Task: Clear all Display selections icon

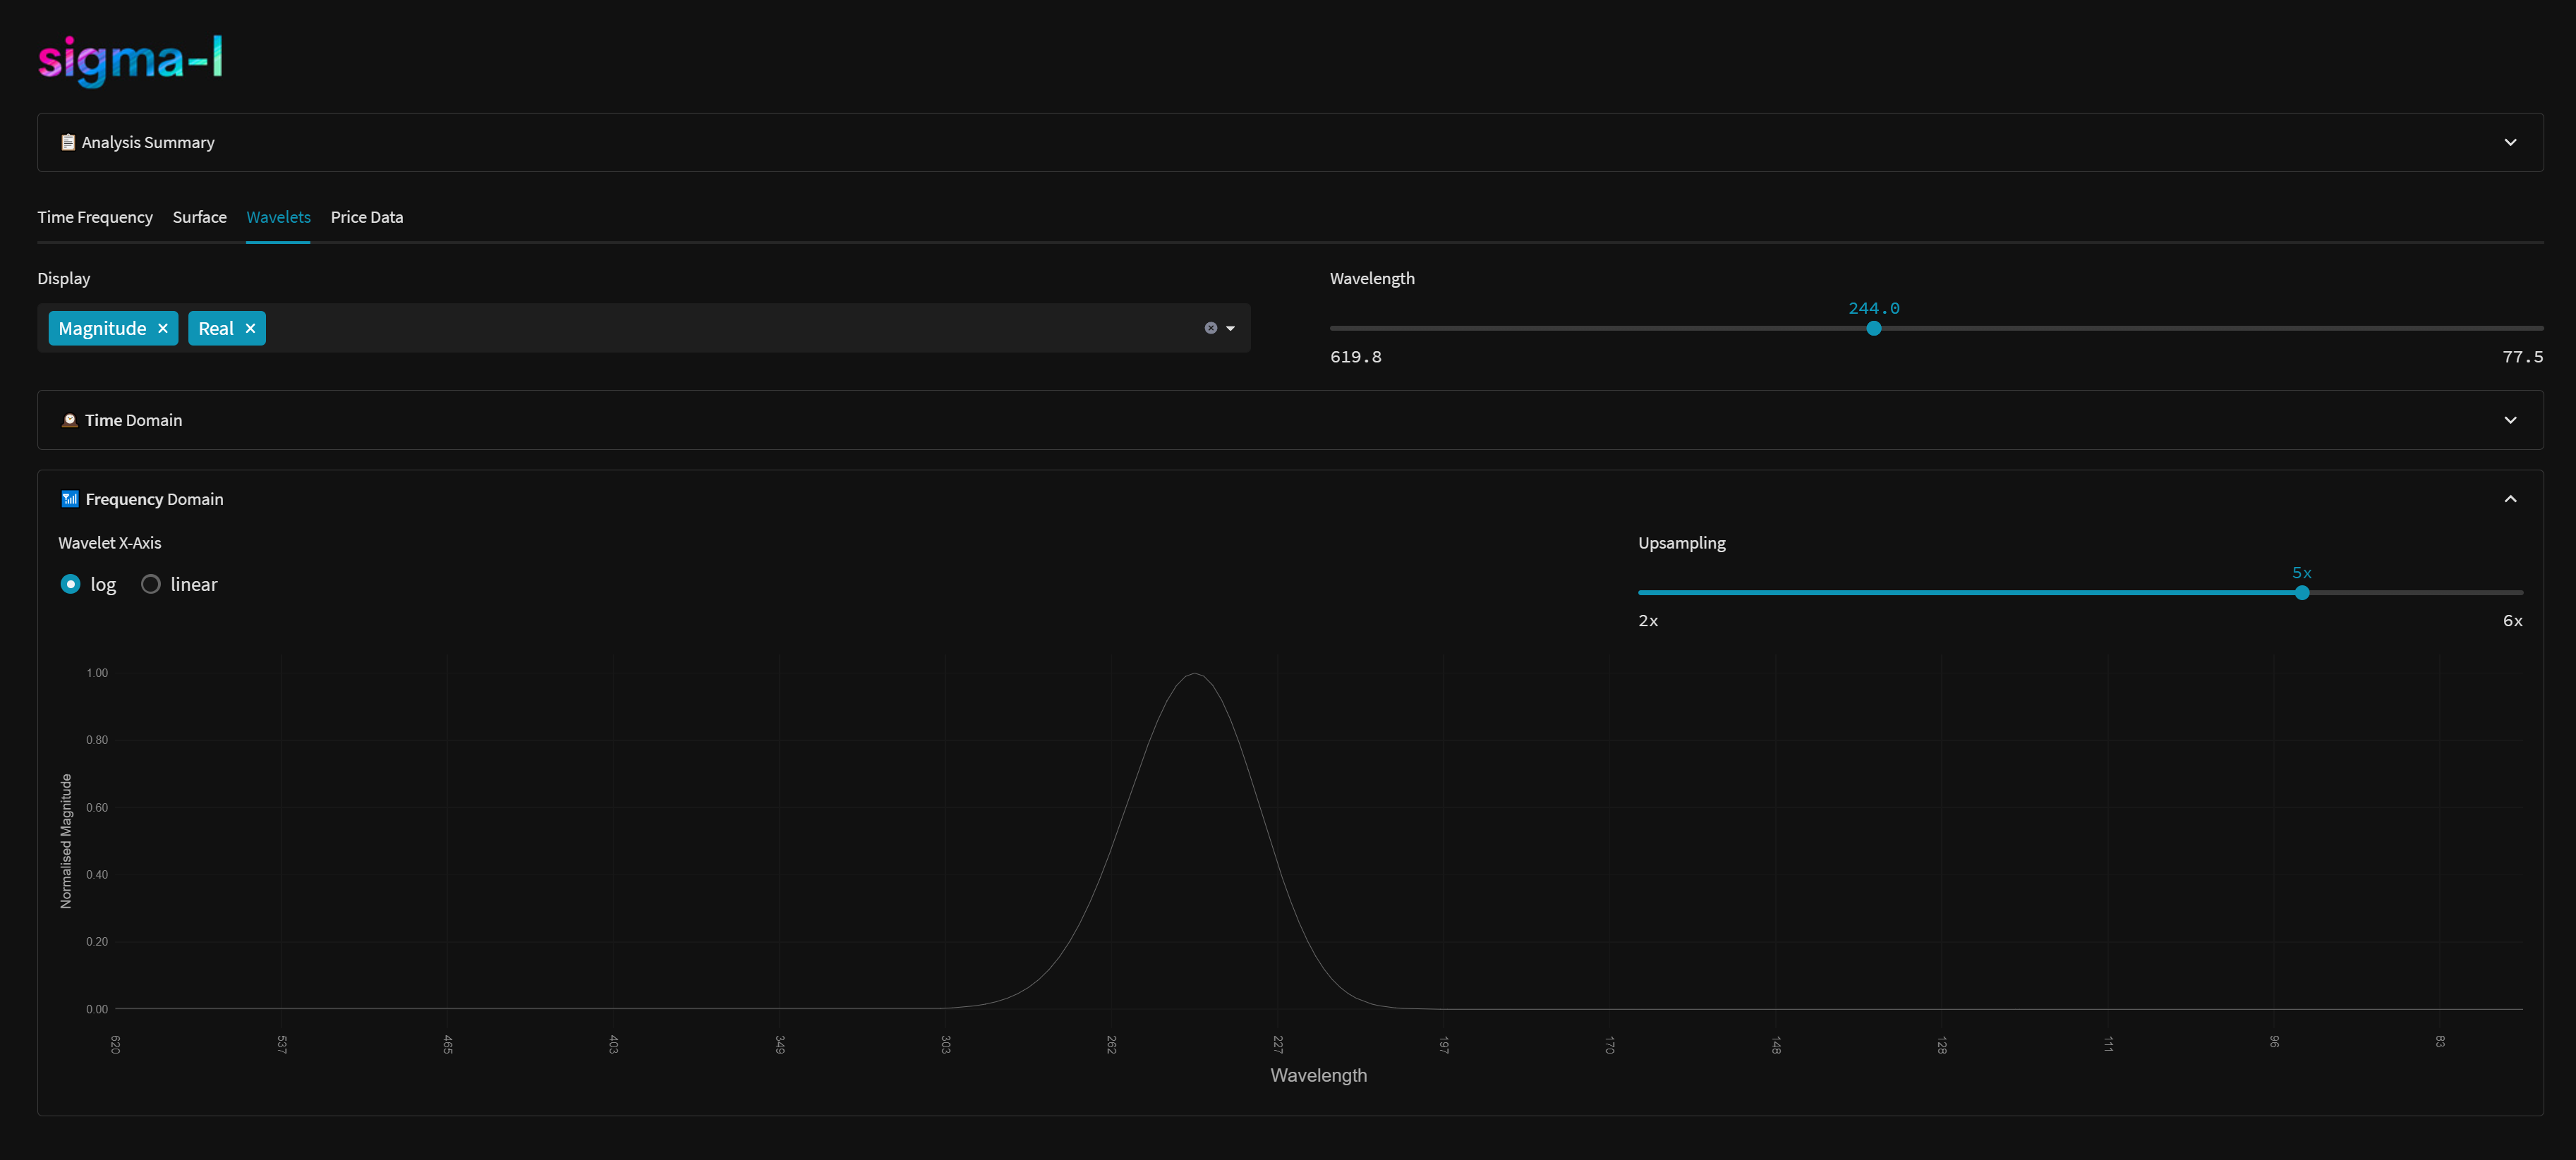Action: (1210, 328)
